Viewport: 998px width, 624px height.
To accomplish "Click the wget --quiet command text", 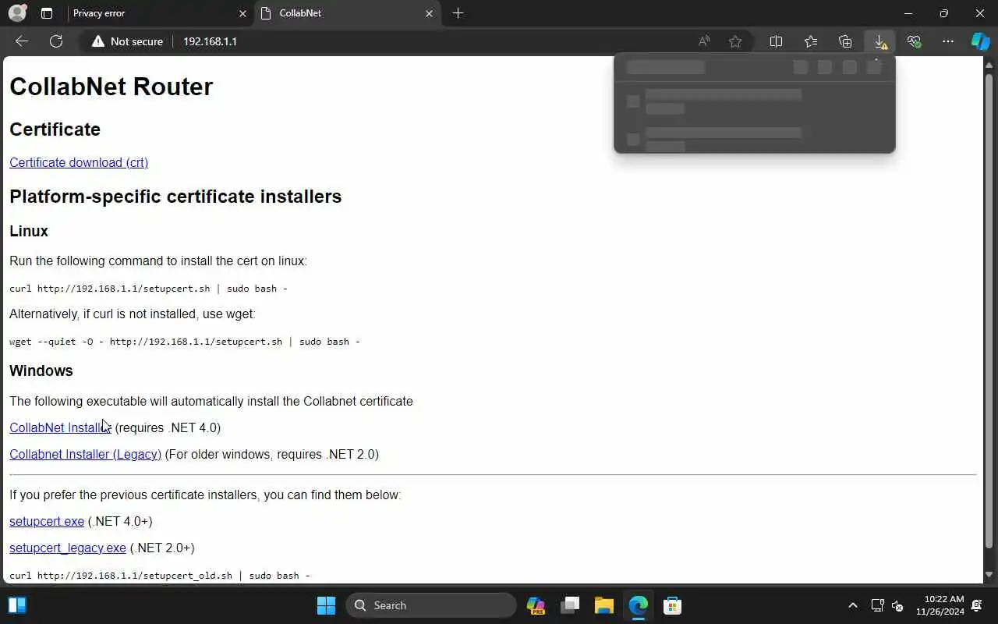I will pos(185,342).
